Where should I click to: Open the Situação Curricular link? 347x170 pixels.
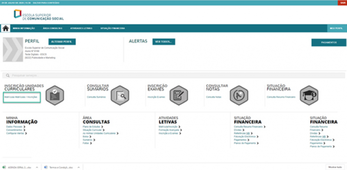pos(92,130)
